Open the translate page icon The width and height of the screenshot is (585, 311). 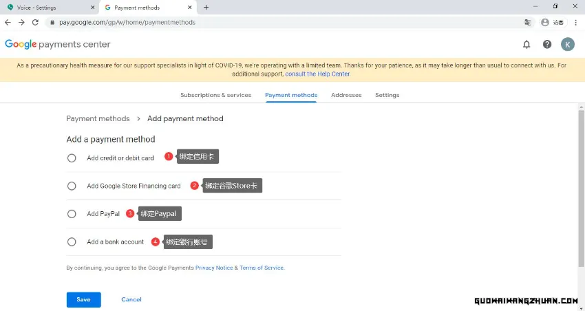click(528, 23)
